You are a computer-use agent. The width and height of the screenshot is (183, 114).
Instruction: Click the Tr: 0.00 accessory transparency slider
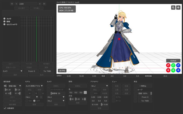(105, 104)
